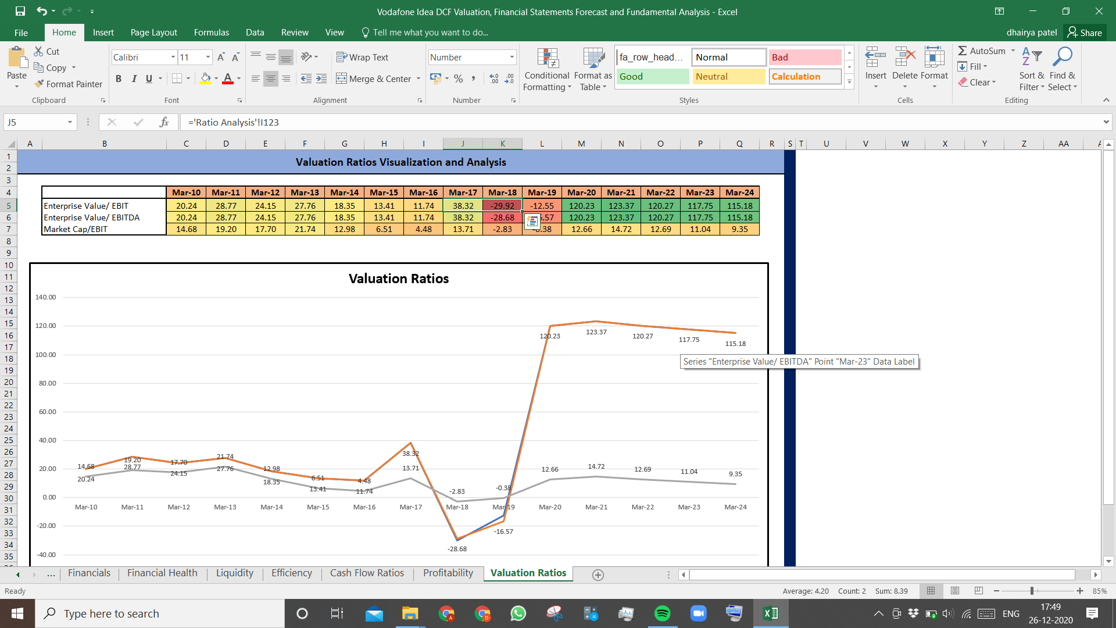Image resolution: width=1116 pixels, height=628 pixels.
Task: Switch to Page Layout view in status bar
Action: pyautogui.click(x=955, y=591)
